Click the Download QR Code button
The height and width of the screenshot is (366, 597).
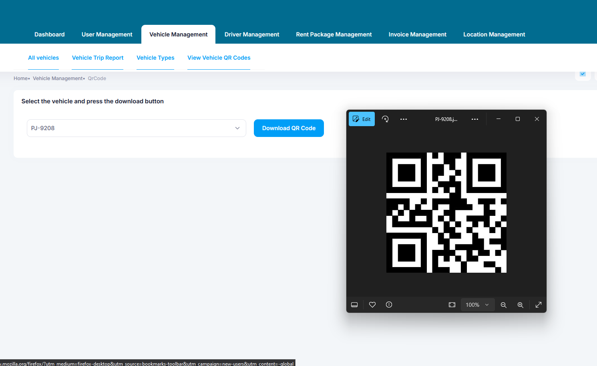point(289,128)
